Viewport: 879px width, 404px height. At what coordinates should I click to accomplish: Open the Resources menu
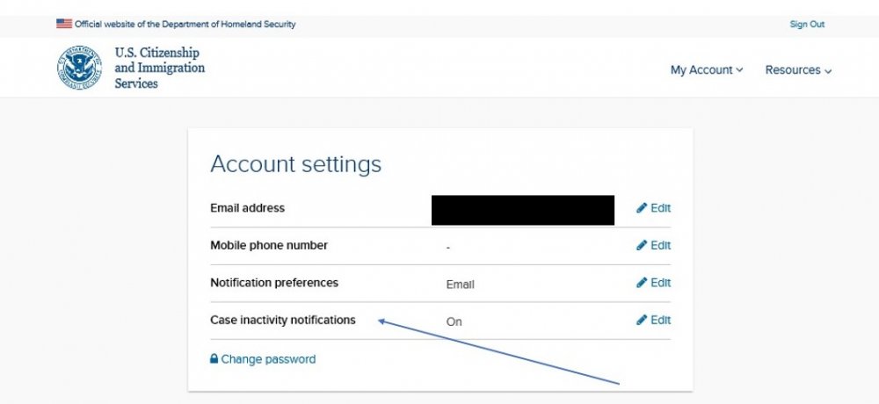[798, 70]
